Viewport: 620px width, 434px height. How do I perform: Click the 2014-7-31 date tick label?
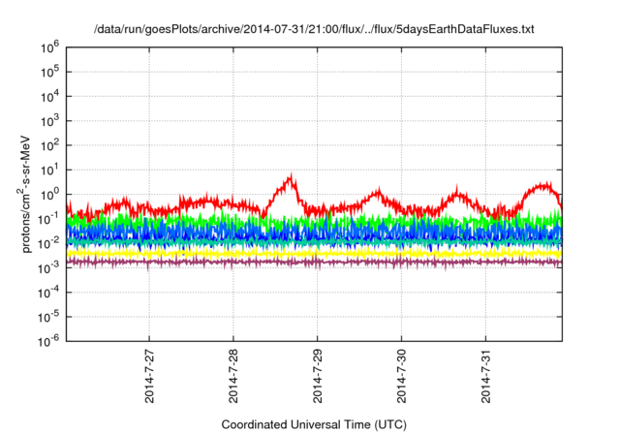coord(486,376)
